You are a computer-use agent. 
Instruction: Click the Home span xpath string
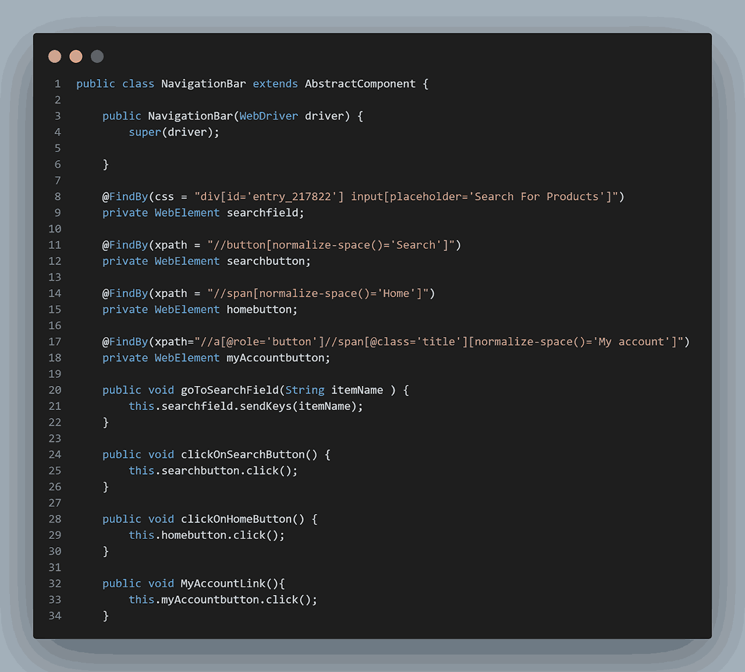point(318,293)
